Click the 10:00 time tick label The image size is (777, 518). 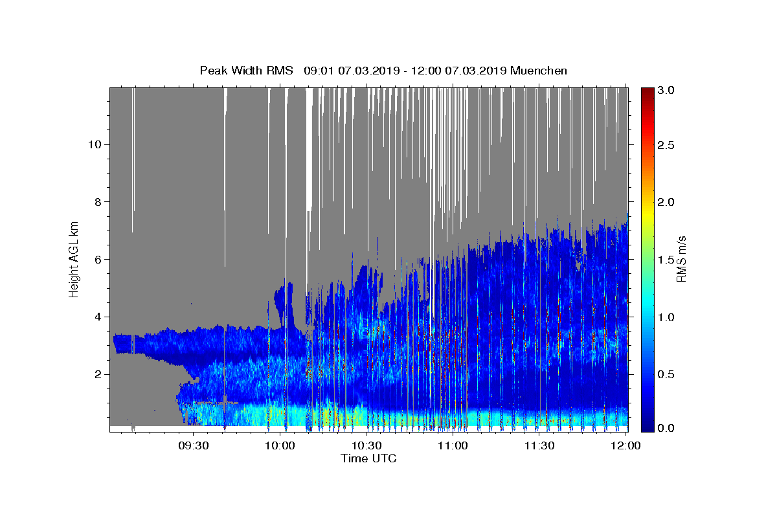coord(280,446)
